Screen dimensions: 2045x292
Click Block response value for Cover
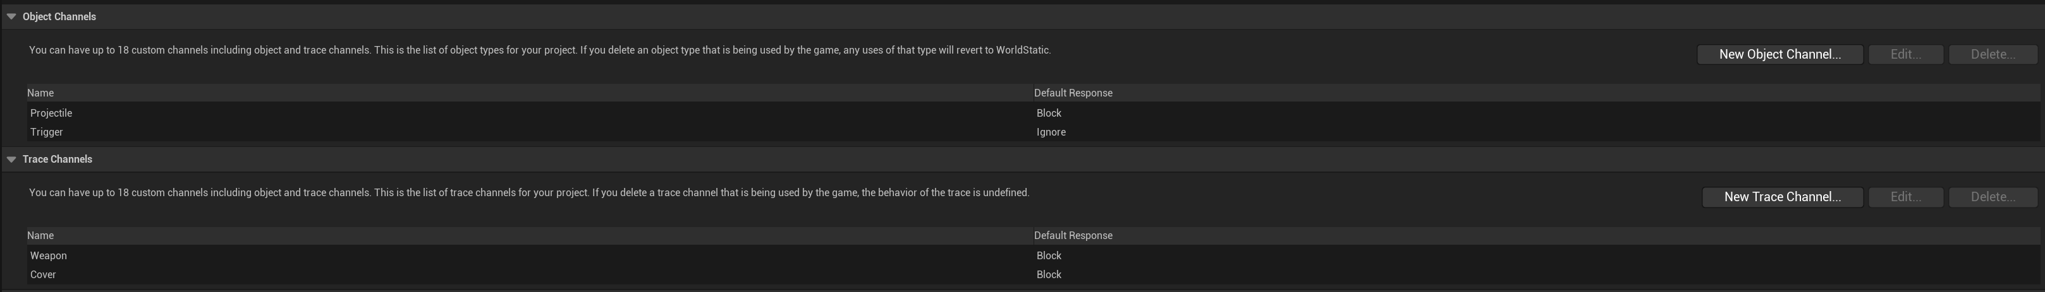point(1049,274)
